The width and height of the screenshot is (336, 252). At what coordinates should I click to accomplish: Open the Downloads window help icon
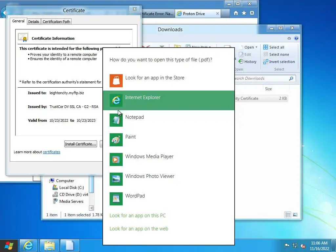pos(296,38)
